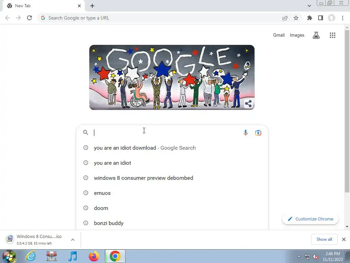
Task: Close the downloads bar
Action: click(344, 239)
